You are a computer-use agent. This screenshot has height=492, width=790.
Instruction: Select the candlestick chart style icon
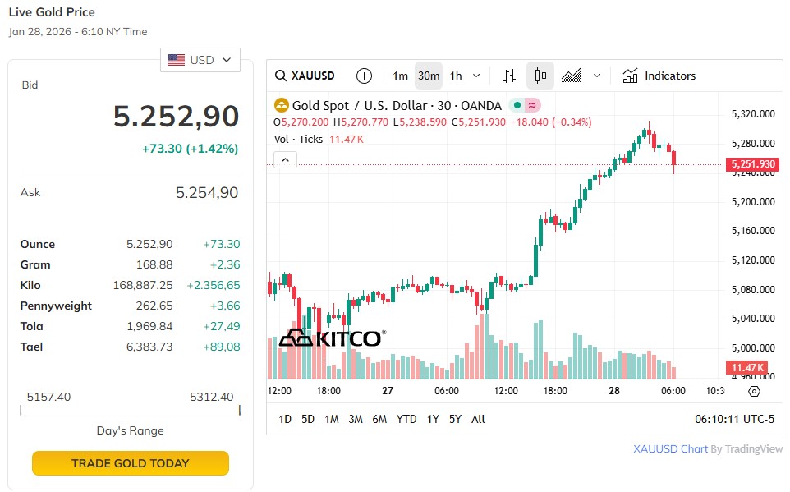pyautogui.click(x=540, y=76)
